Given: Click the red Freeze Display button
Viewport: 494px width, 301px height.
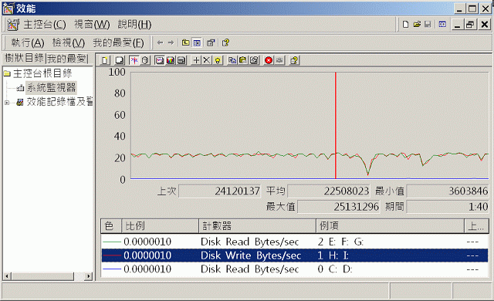Looking at the screenshot, I should point(269,60).
